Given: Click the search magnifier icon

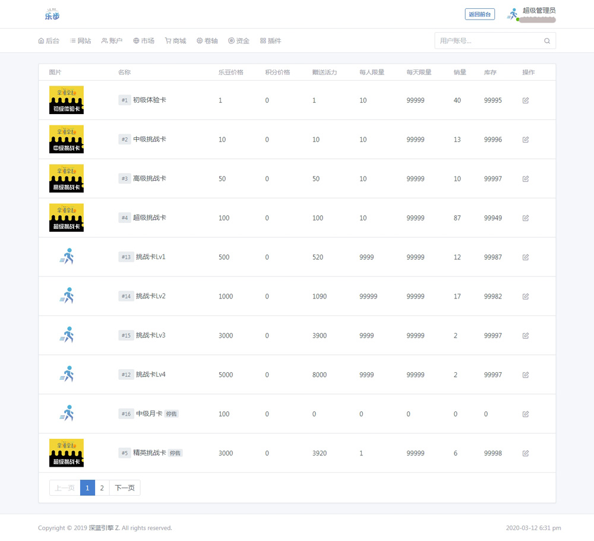Looking at the screenshot, I should (547, 41).
